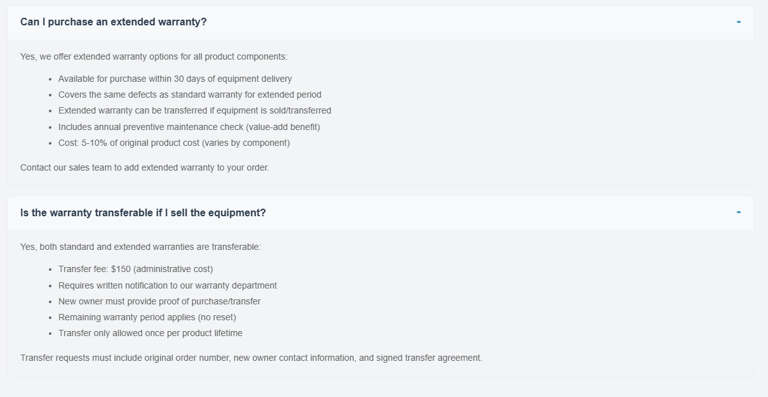Click the "Remaining warranty period applies" bullet
768x397 pixels.
point(147,318)
